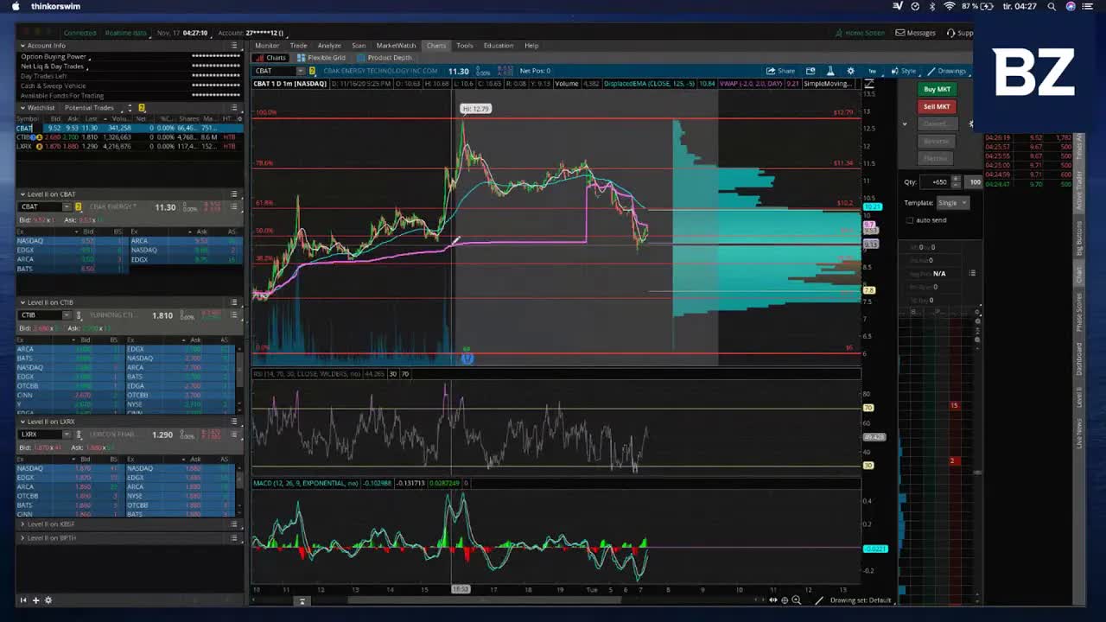Open the thinkorswim app menu
1106x622 pixels.
[x=55, y=6]
